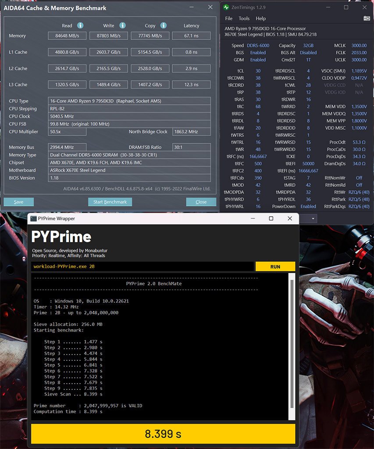Click the Memory Latency 67.1 ns value

pos(191,36)
